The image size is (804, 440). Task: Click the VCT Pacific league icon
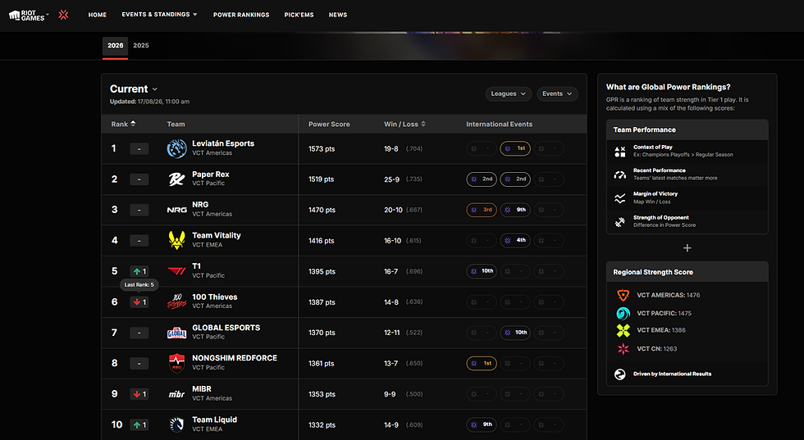(x=623, y=313)
